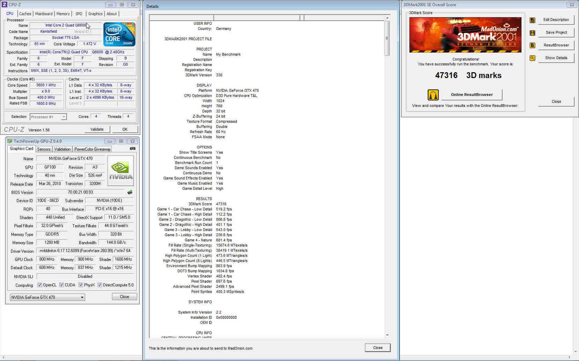Click the Edit Description notepad icon
The height and width of the screenshot is (361, 579).
tap(532, 20)
